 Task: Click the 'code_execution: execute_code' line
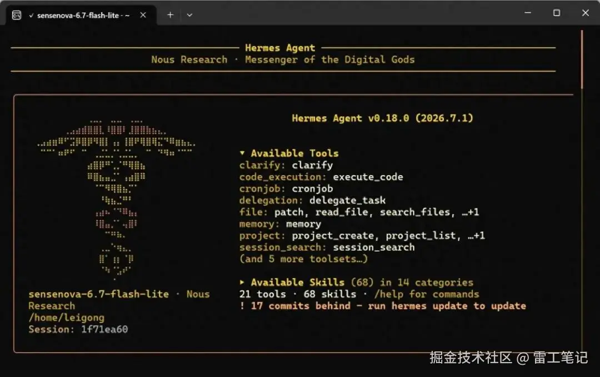(x=321, y=177)
